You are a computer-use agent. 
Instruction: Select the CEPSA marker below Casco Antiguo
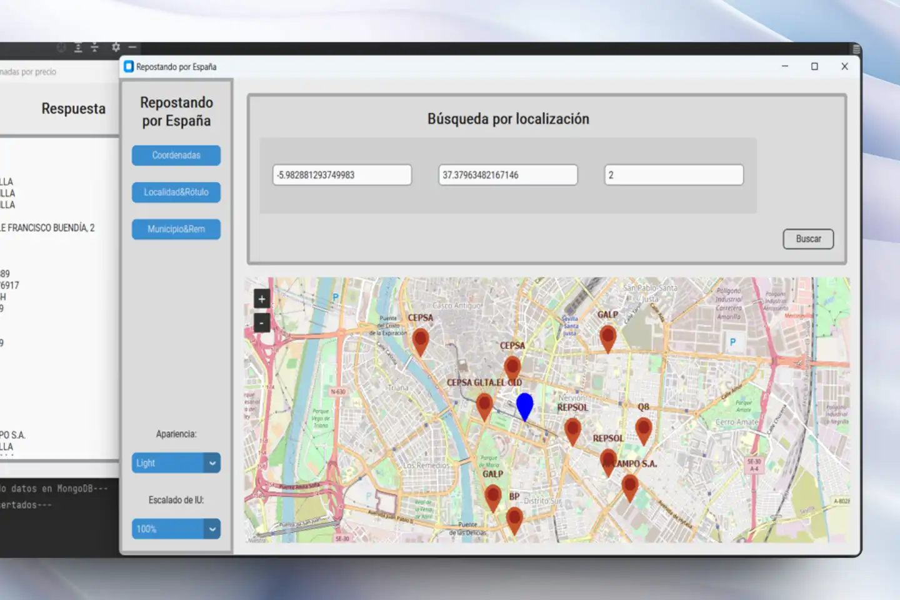pos(512,369)
